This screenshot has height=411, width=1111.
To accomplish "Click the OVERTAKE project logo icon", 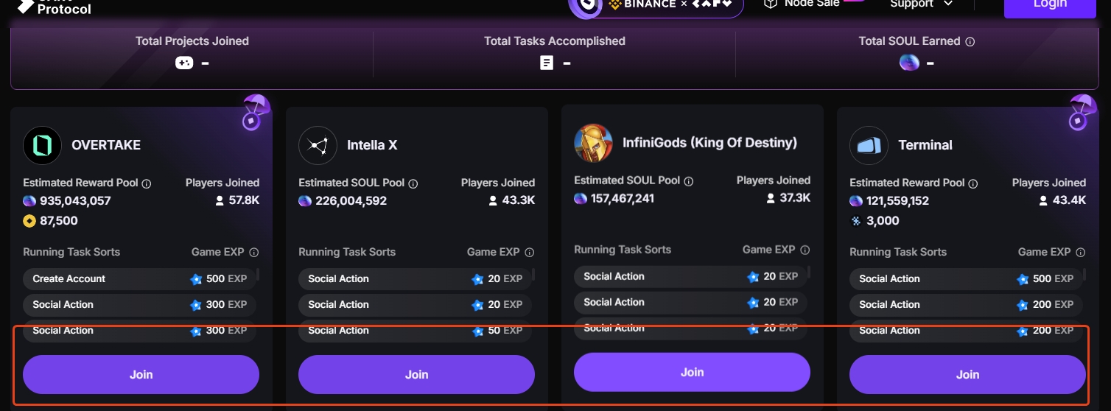I will [x=42, y=146].
